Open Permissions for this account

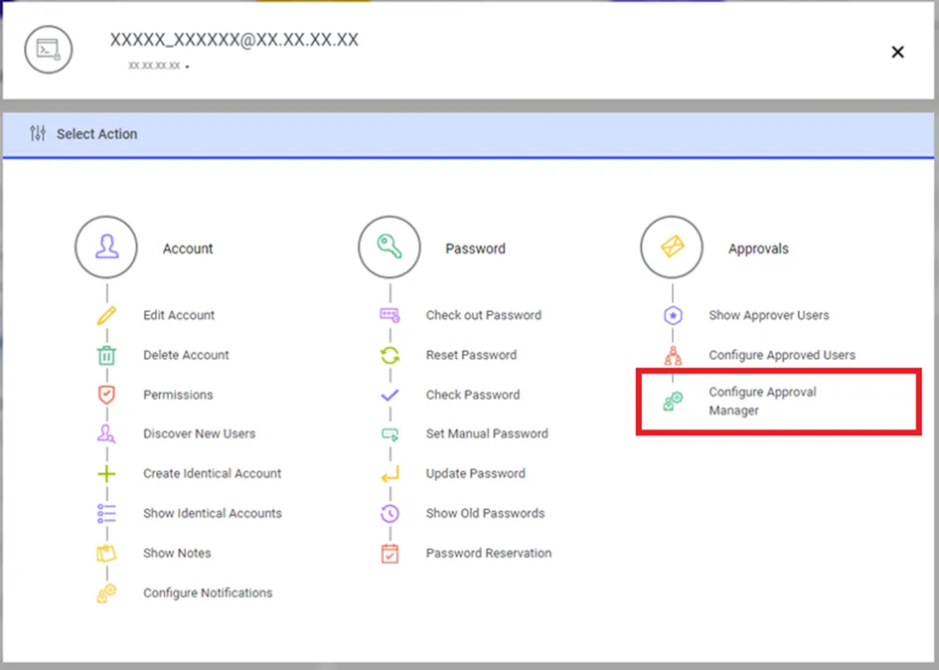click(178, 395)
